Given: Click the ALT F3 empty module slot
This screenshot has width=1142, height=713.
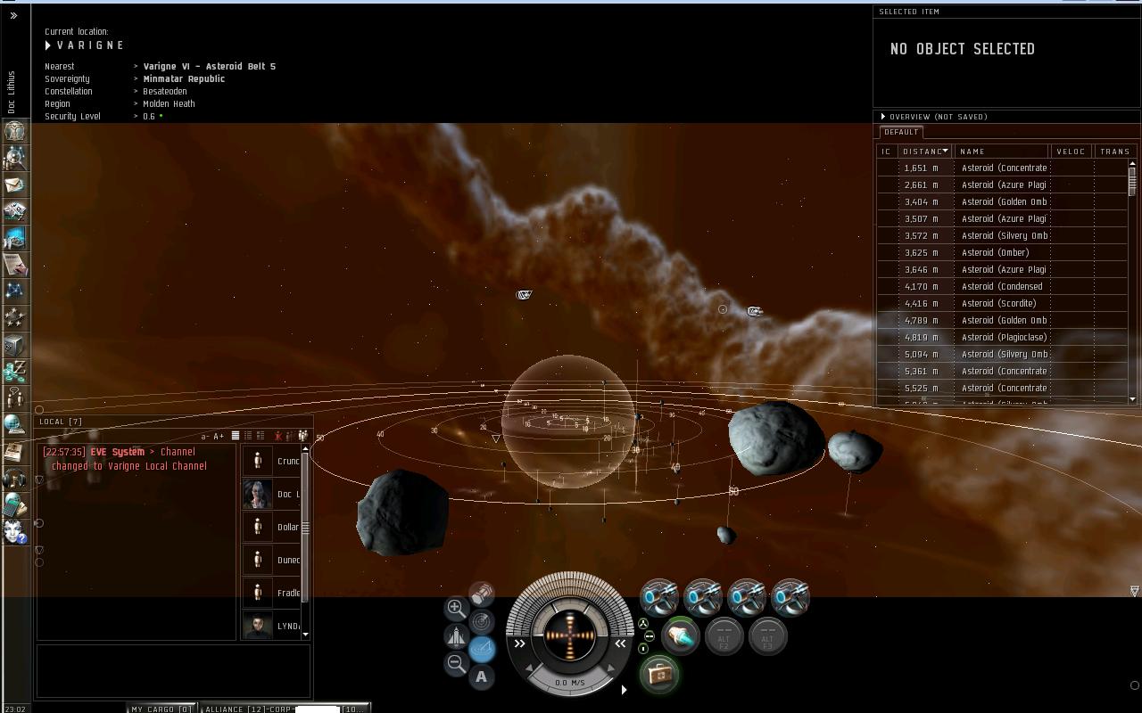Looking at the screenshot, I should [x=768, y=636].
